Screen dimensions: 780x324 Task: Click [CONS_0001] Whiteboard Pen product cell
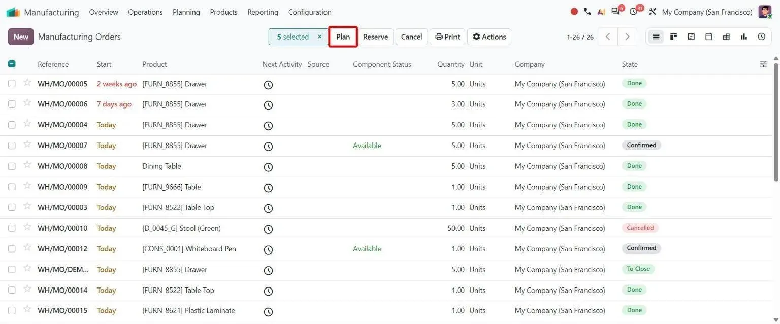pyautogui.click(x=189, y=249)
